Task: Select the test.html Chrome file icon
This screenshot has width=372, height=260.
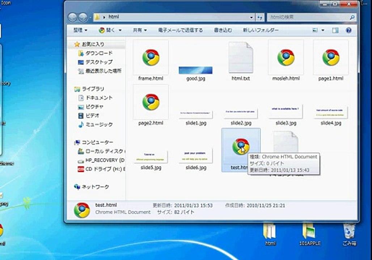Action: 241,147
